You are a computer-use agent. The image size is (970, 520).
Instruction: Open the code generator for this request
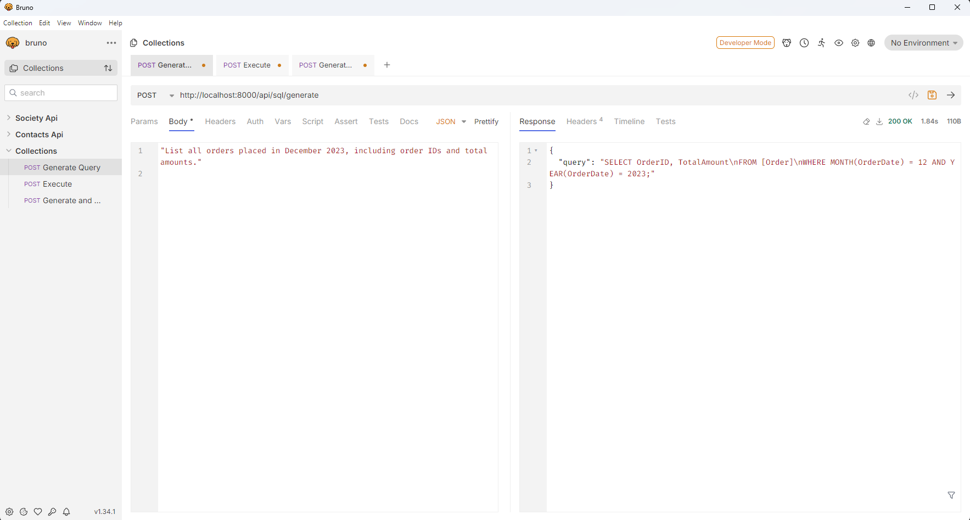pos(913,94)
